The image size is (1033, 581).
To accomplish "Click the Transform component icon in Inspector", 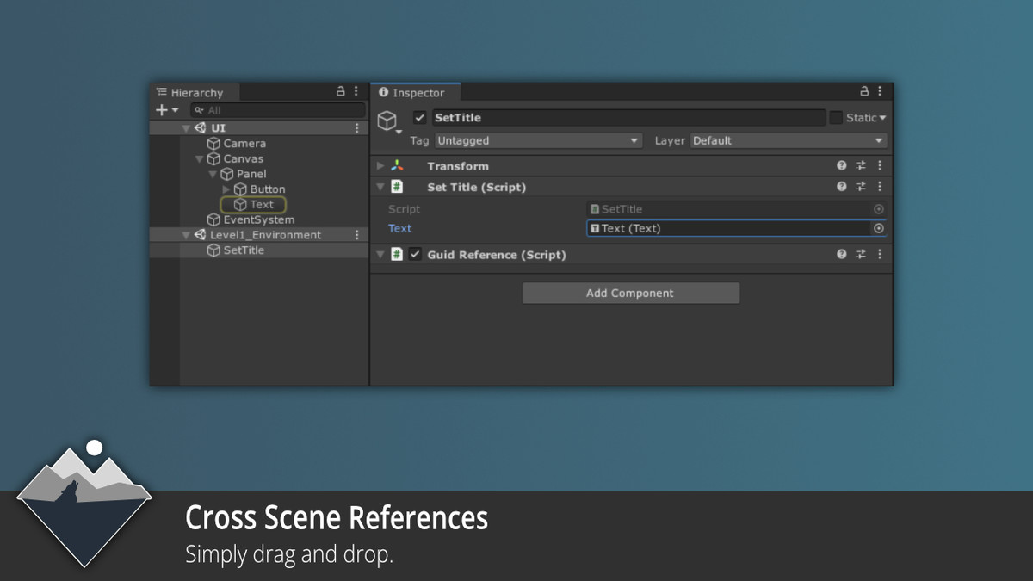I will 397,165.
